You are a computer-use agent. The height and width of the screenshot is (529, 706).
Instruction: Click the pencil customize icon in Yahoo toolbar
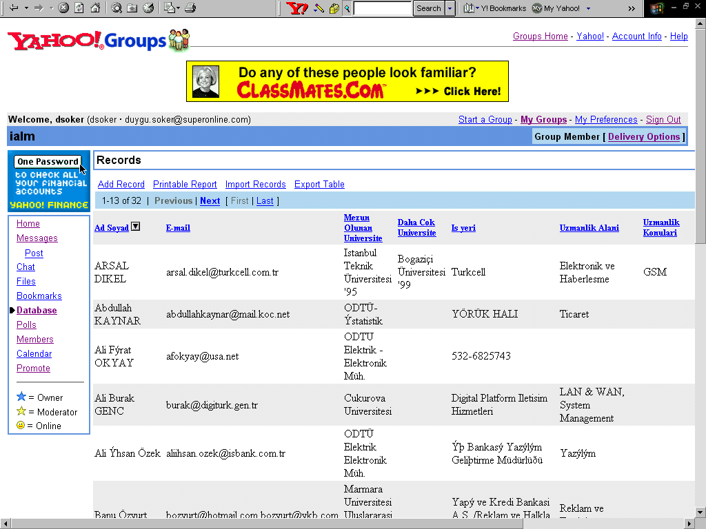319,8
